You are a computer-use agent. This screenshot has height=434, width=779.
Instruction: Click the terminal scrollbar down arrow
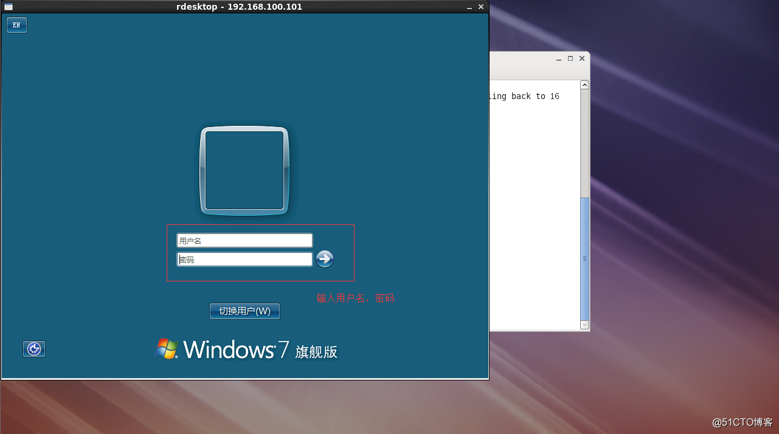584,325
